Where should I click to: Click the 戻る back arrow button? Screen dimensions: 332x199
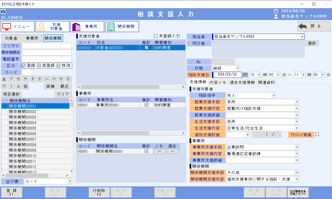(314, 27)
